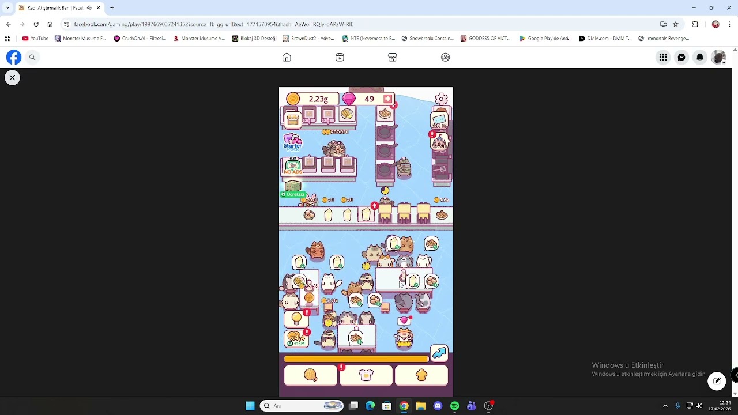
Task: Open the castle event icon
Action: pyautogui.click(x=439, y=141)
